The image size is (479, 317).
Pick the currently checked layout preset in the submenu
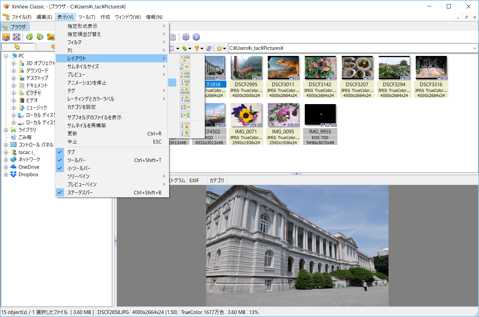[x=185, y=83]
